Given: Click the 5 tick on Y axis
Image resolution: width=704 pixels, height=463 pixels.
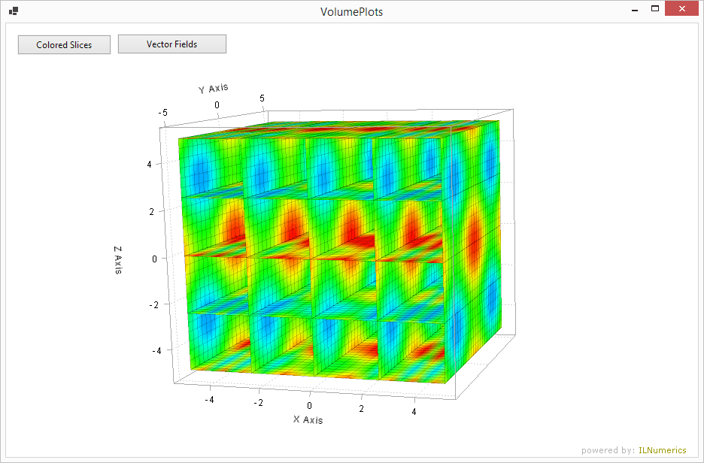Looking at the screenshot, I should pos(262,98).
